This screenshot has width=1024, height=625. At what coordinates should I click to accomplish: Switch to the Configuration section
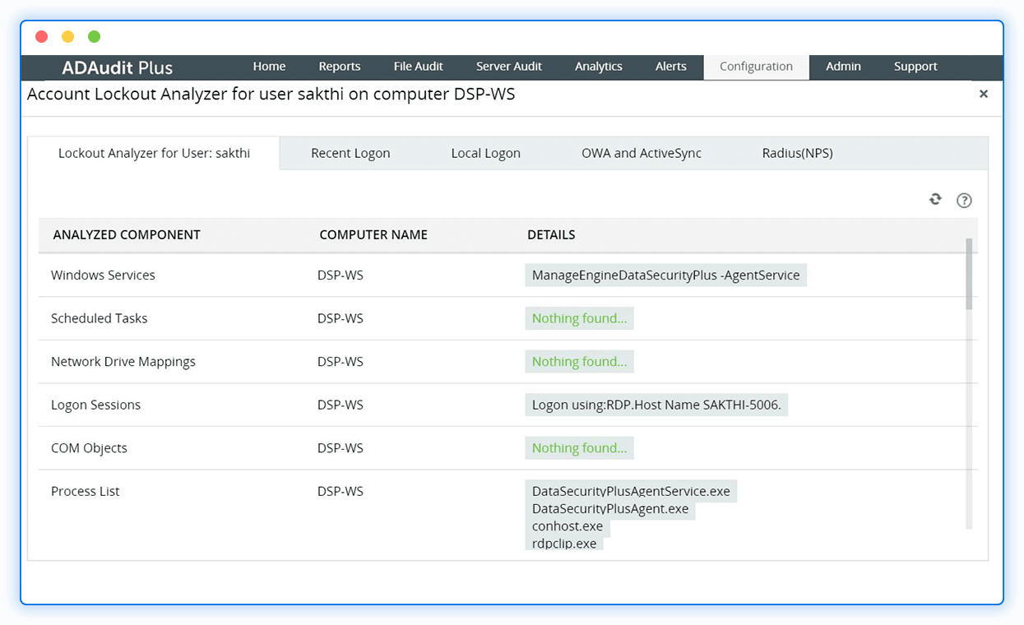756,67
